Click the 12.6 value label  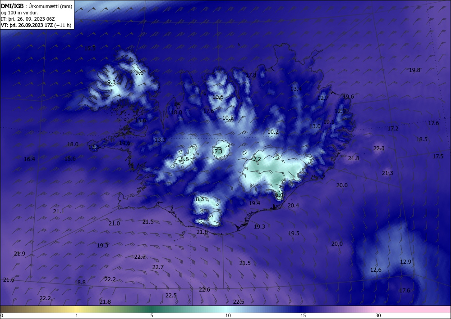376,270
